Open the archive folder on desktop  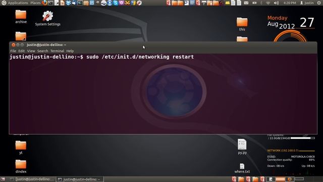[x=21, y=17]
